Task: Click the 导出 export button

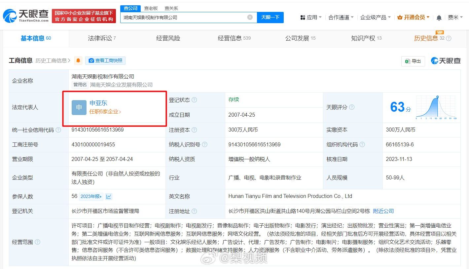Action: coord(413,61)
